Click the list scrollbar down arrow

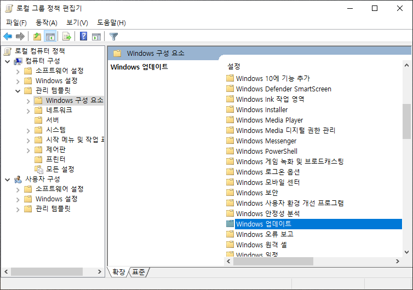tap(406, 252)
